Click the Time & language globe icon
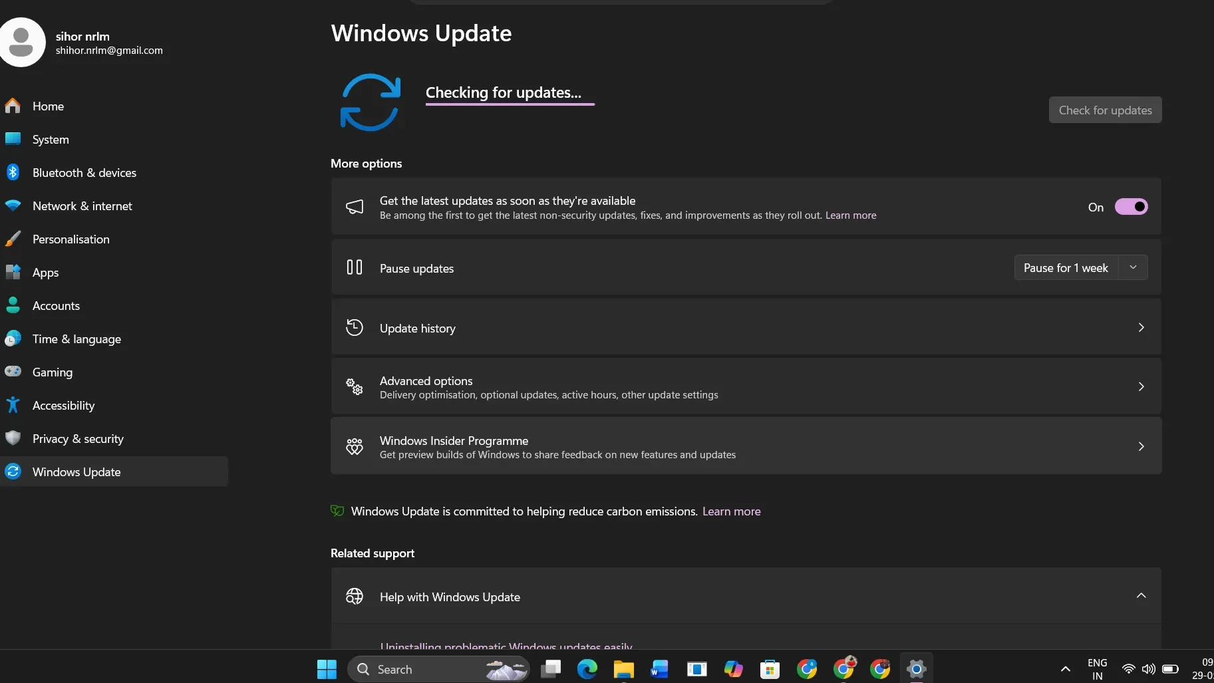 tap(13, 339)
